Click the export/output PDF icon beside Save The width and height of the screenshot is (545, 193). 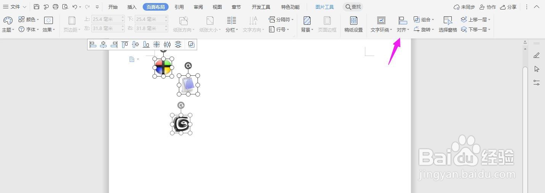tap(46, 7)
